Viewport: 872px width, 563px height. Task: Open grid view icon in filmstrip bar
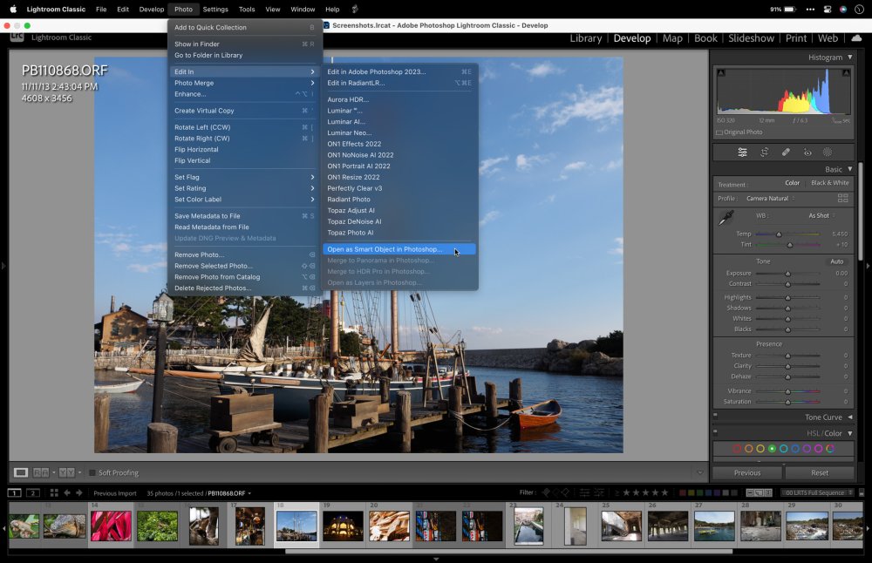53,493
